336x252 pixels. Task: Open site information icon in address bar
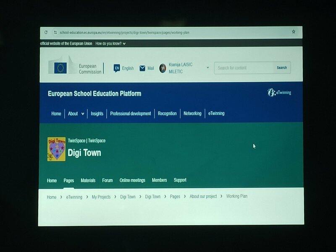pyautogui.click(x=55, y=32)
